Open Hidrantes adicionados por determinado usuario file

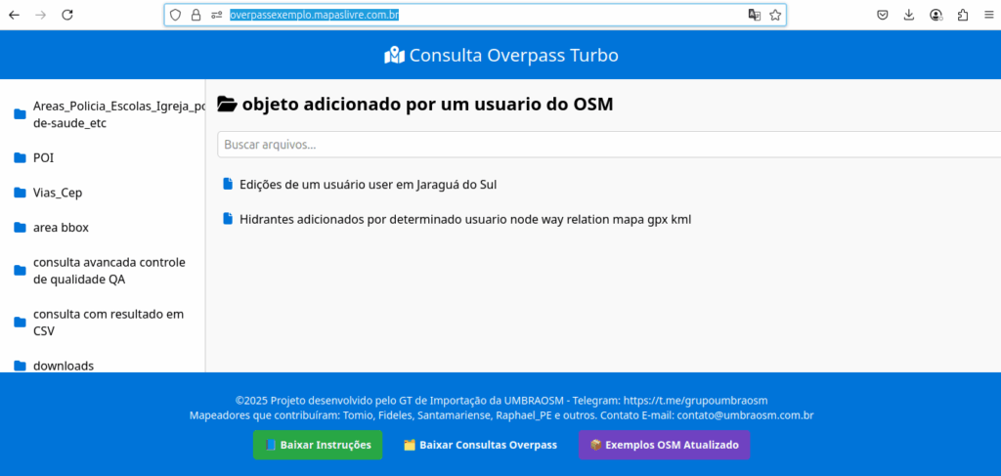(x=465, y=219)
